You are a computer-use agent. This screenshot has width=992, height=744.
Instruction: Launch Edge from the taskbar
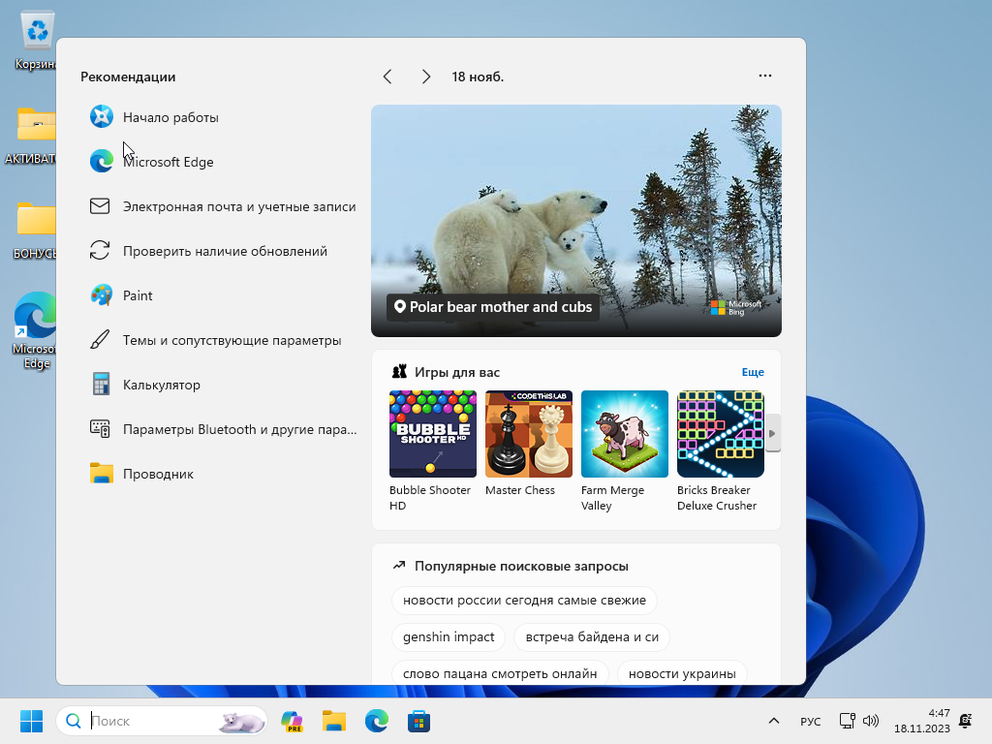[377, 721]
